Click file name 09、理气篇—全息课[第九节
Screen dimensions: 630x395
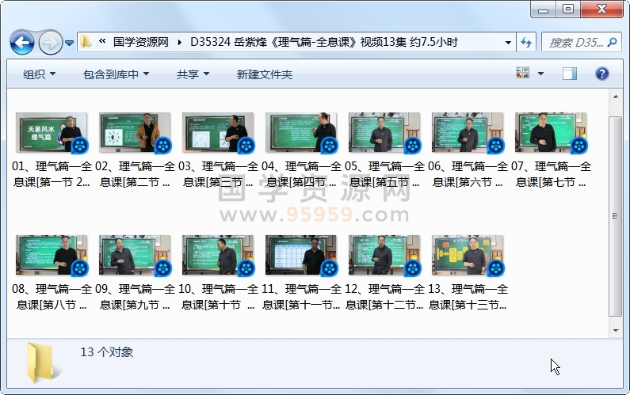[135, 297]
